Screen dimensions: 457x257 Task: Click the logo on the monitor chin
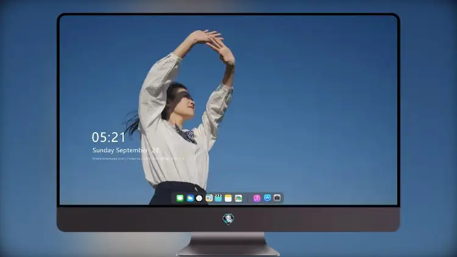point(228,219)
